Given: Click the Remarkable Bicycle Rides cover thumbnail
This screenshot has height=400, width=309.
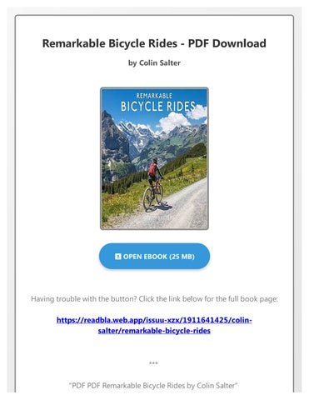Looking at the screenshot, I should tap(154, 158).
